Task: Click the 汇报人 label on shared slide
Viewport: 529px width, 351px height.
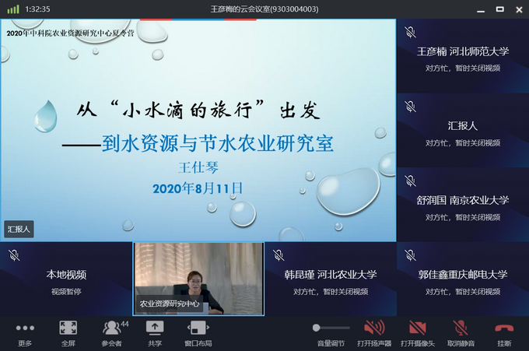Action: click(19, 230)
